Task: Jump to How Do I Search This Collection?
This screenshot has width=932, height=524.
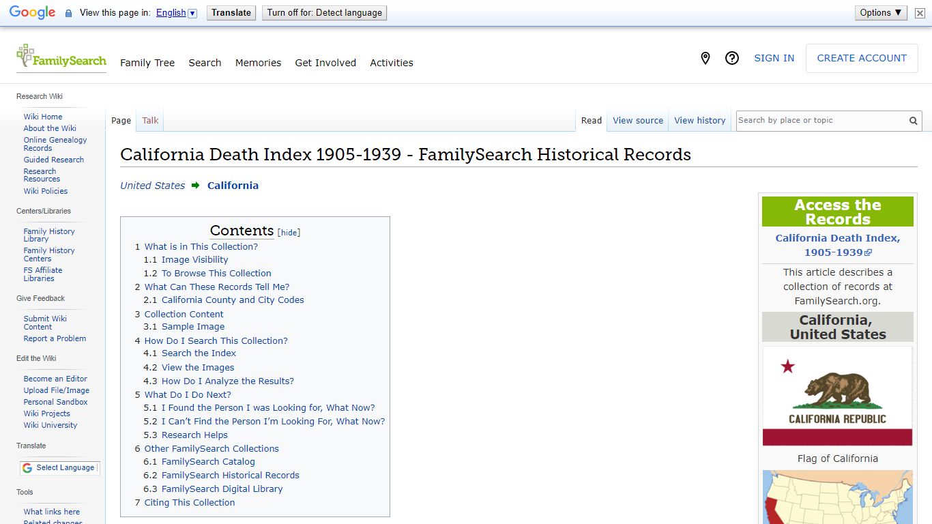Action: click(x=216, y=341)
